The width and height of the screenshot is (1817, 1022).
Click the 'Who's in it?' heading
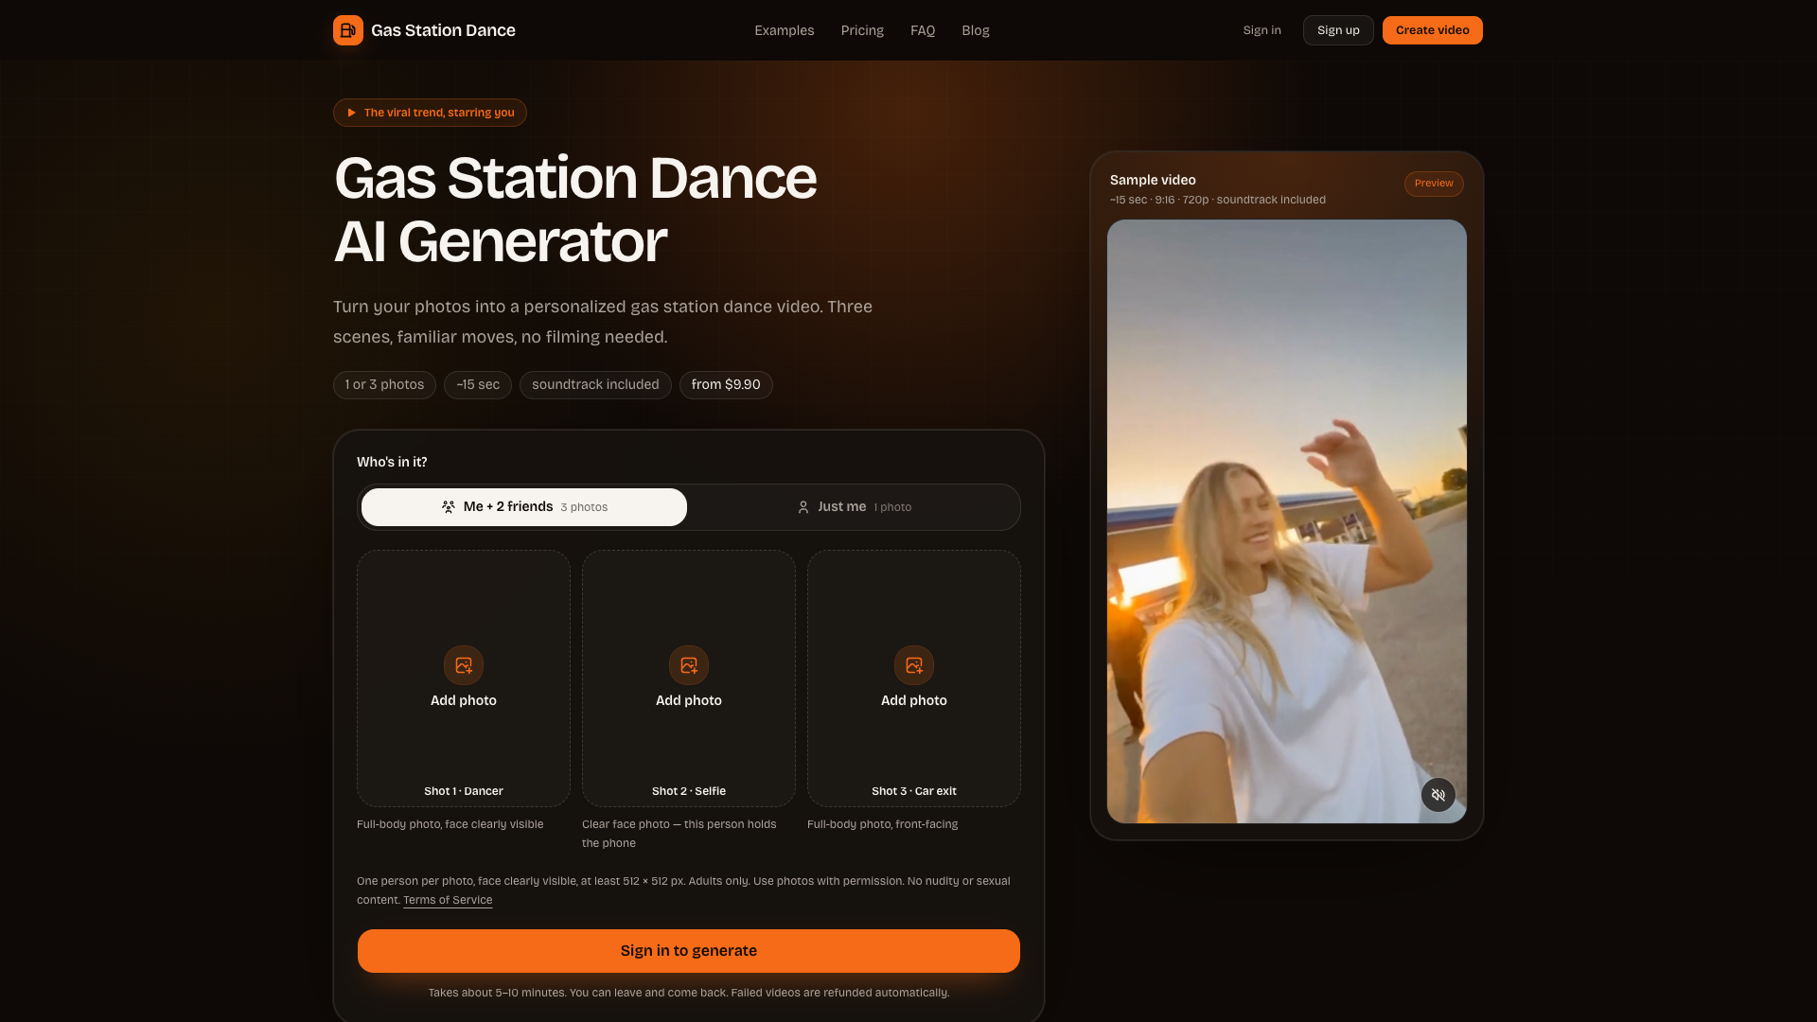tap(392, 462)
